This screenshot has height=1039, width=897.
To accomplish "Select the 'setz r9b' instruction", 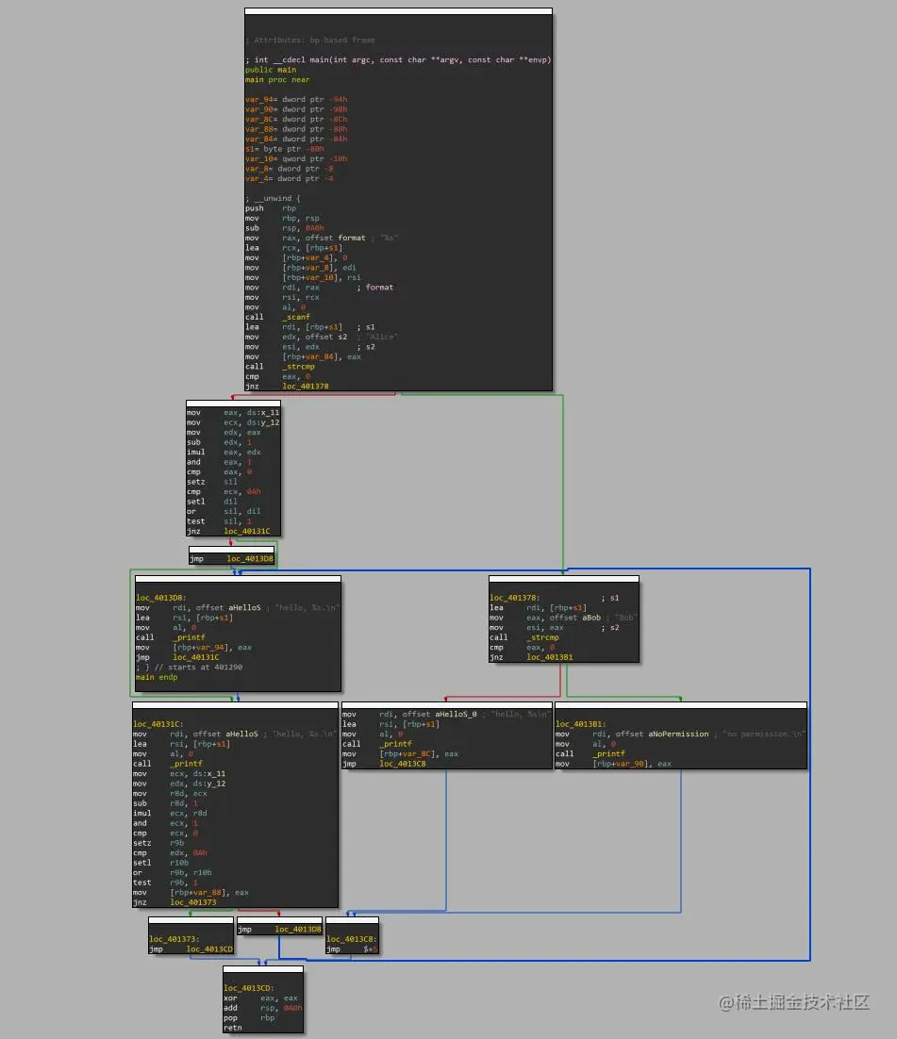I will pos(158,843).
